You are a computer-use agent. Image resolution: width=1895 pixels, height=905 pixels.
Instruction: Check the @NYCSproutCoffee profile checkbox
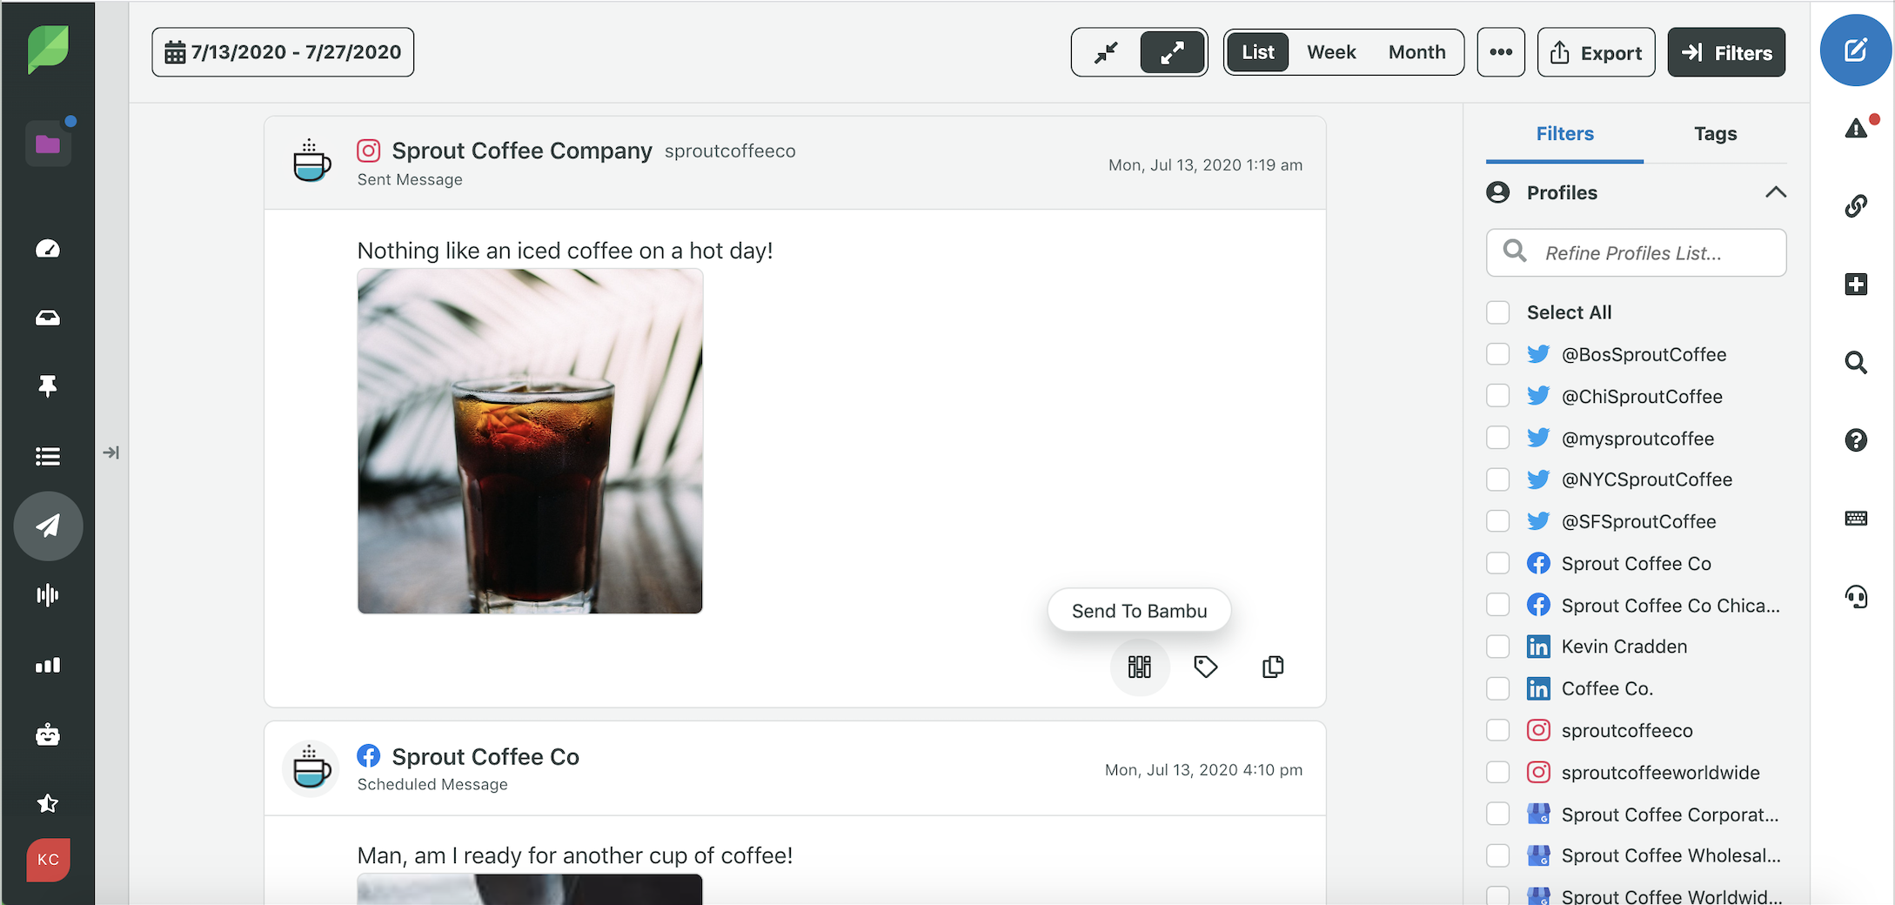coord(1497,479)
